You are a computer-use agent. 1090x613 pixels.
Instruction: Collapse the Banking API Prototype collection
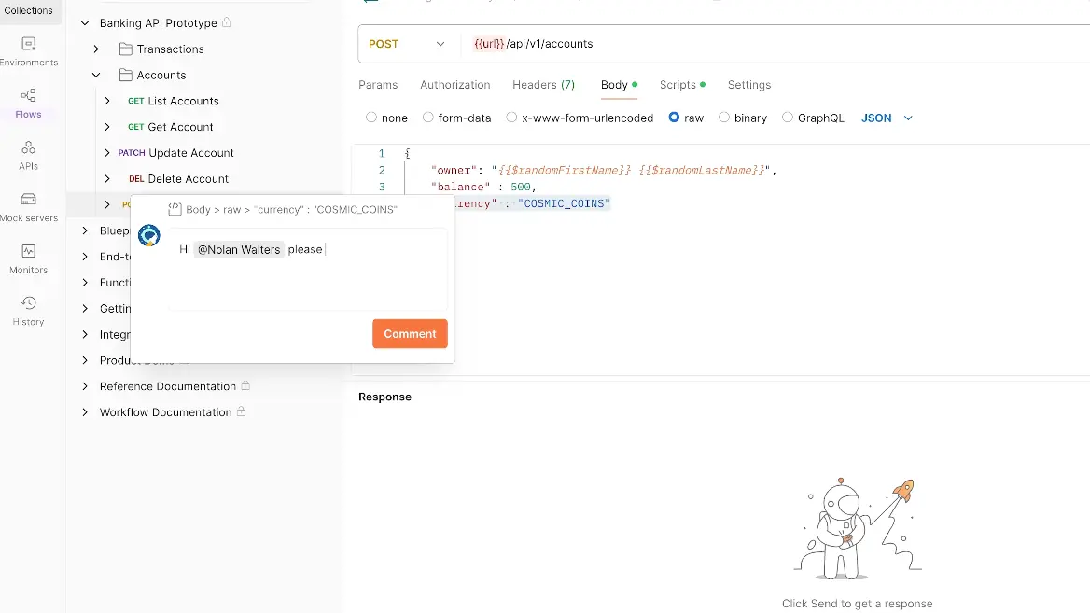85,23
